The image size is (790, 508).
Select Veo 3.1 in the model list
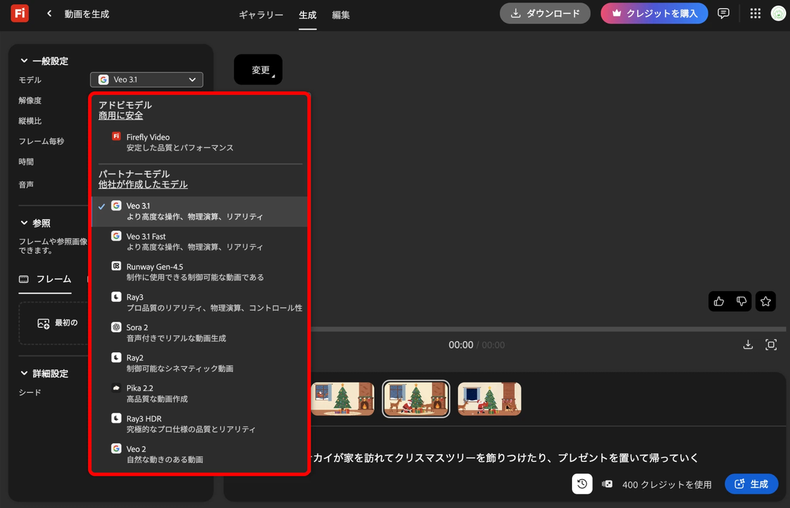[x=199, y=211]
